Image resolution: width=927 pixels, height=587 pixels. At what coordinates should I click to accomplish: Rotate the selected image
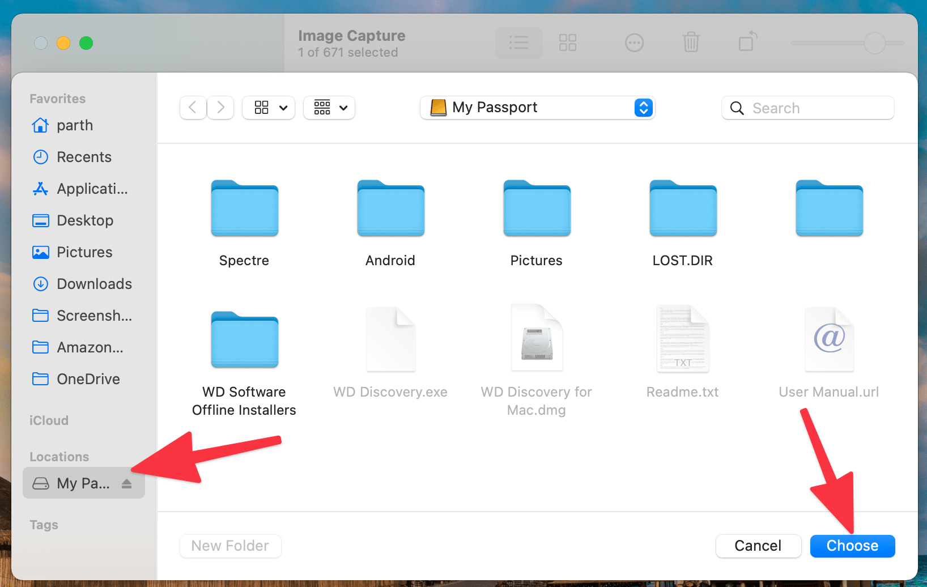[747, 42]
